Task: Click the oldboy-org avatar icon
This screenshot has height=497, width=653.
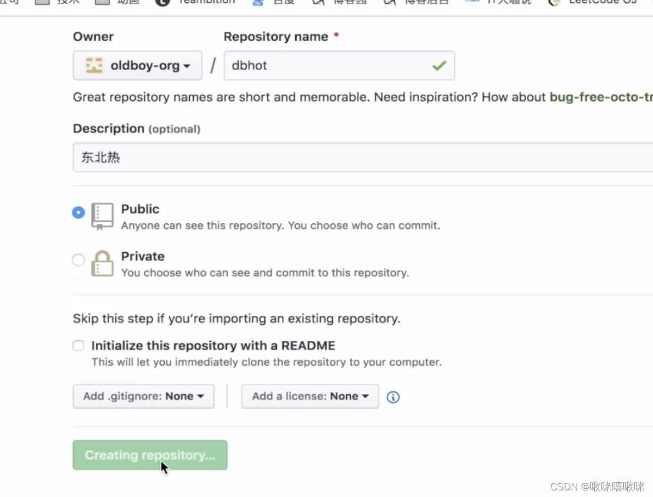Action: (94, 65)
